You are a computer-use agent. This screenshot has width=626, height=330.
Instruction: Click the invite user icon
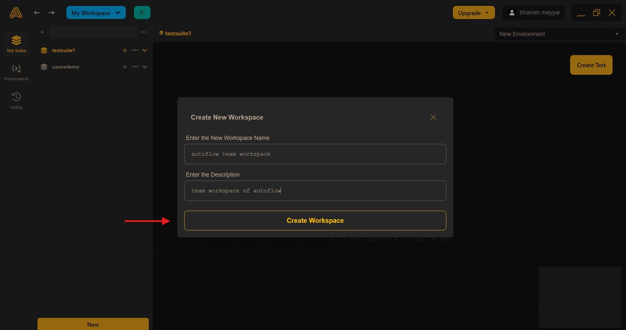(142, 12)
